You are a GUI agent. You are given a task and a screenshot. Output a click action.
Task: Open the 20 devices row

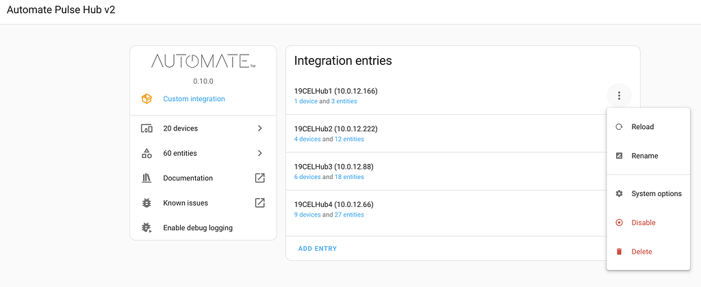[x=203, y=128]
